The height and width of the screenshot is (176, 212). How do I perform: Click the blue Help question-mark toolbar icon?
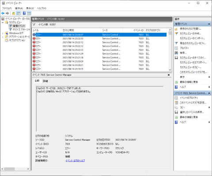tap(24, 13)
